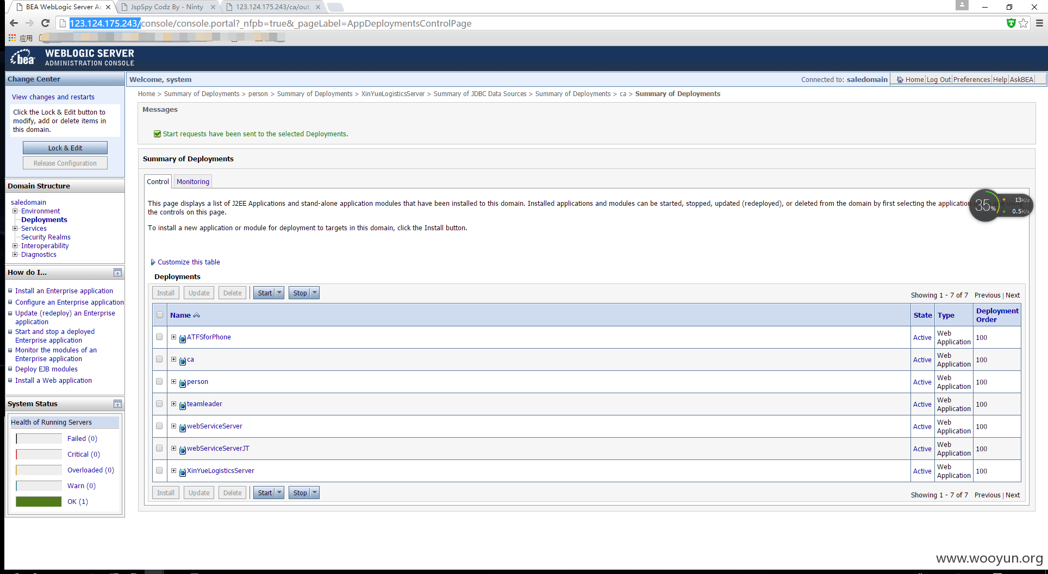The height and width of the screenshot is (574, 1048).
Task: Click Log Out in the top menu
Action: point(939,79)
